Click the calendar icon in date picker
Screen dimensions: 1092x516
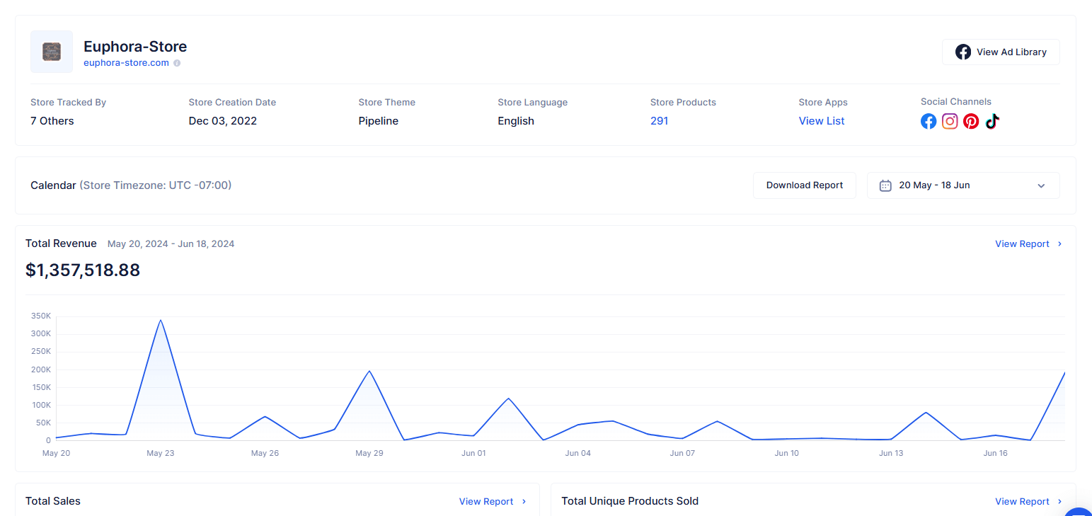point(885,185)
